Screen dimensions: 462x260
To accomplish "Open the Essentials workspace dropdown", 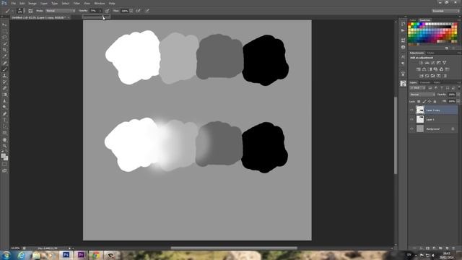I will point(445,11).
